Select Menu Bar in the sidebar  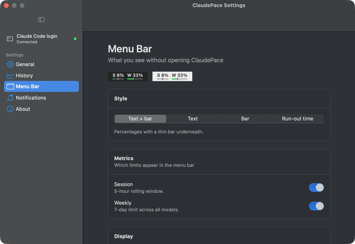(x=41, y=87)
